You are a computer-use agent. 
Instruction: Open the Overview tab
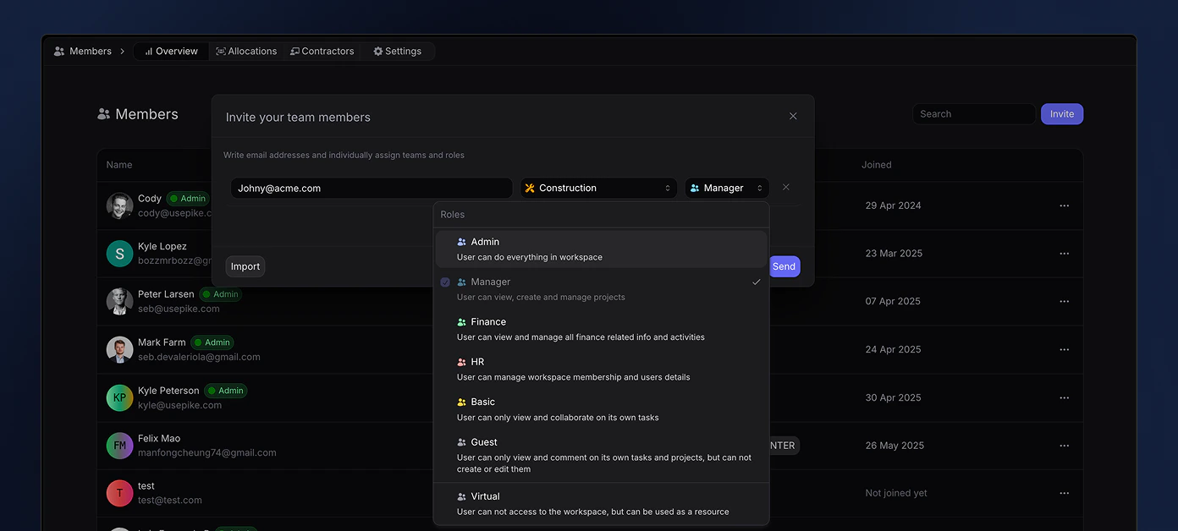click(x=171, y=52)
